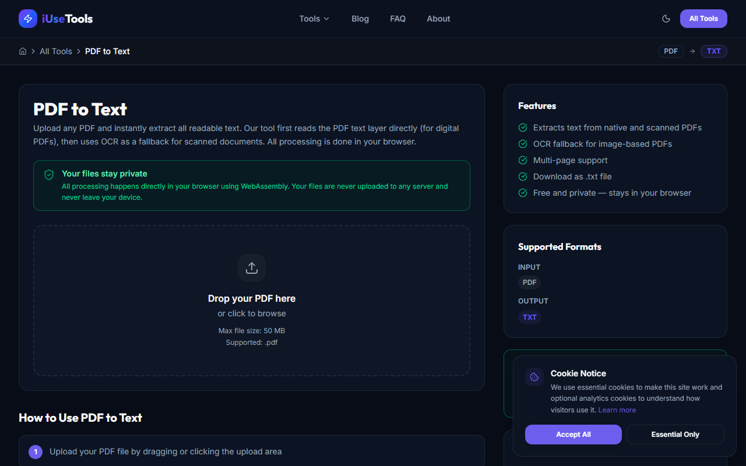Click the checkmark beside Download as .txt file
Image resolution: width=746 pixels, height=466 pixels.
[x=523, y=176]
